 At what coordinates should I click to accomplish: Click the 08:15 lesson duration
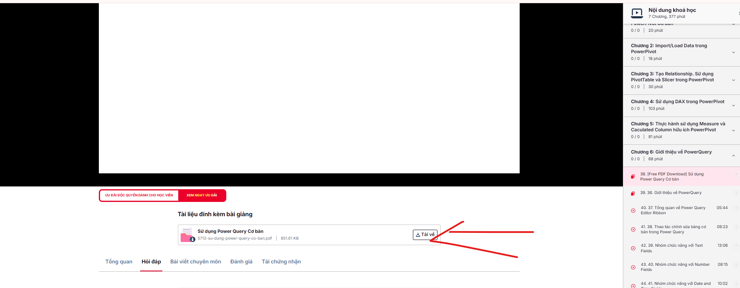point(723,265)
